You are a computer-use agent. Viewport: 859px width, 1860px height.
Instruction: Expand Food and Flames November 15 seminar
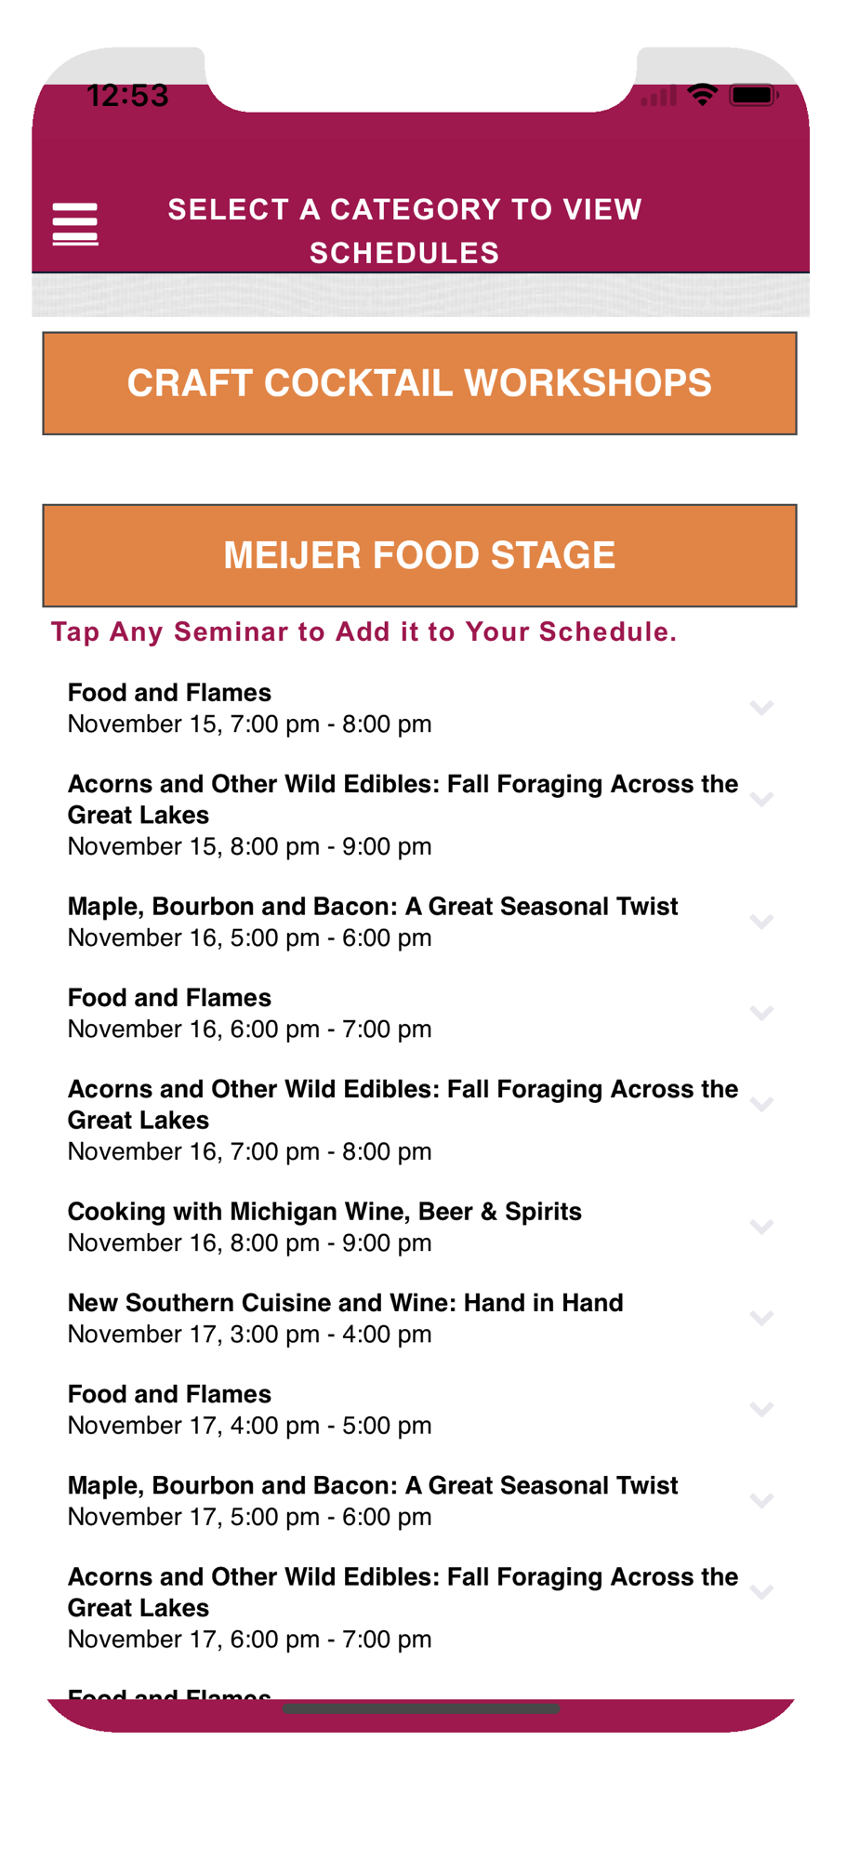pos(761,709)
